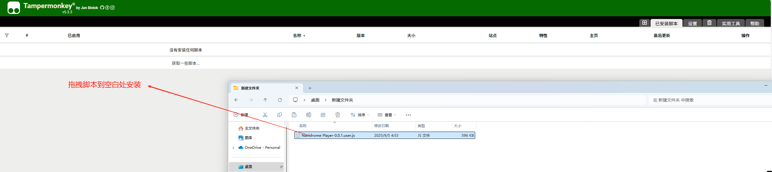Open the 帮助 tab
This screenshot has height=172, width=772.
(x=754, y=23)
